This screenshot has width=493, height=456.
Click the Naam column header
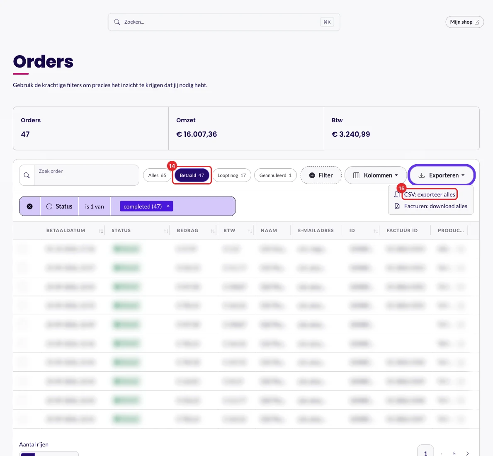(269, 230)
